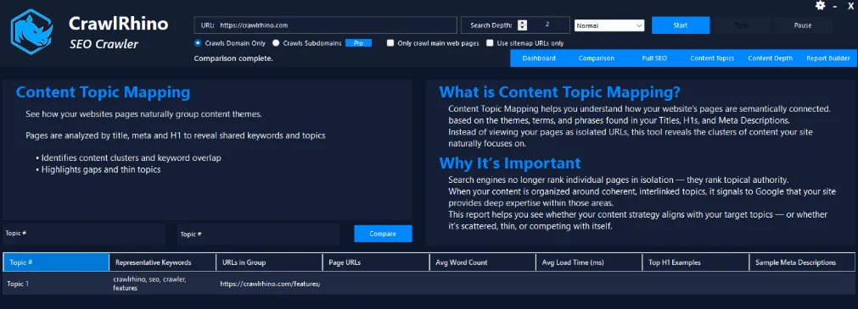Click URLs in Group column header

pos(269,262)
